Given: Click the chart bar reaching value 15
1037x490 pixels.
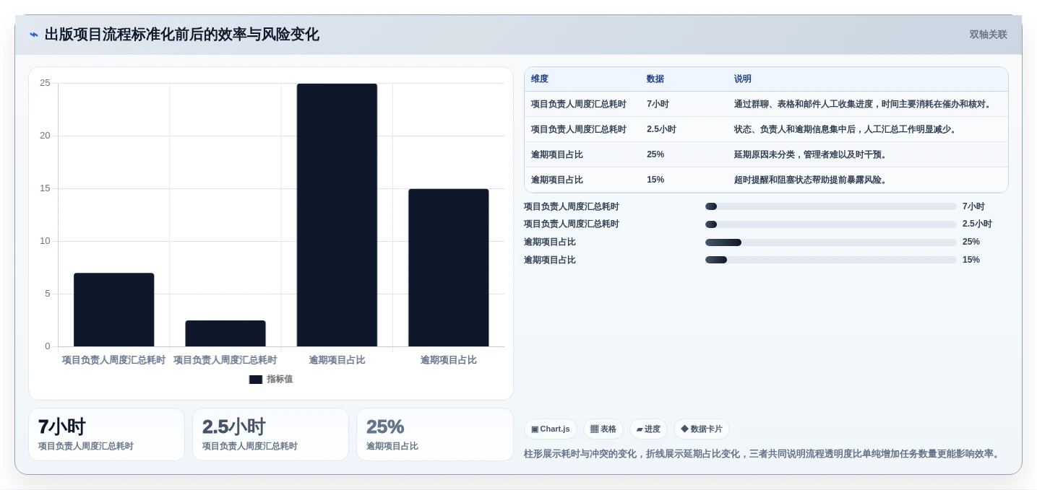Looking at the screenshot, I should click(449, 268).
